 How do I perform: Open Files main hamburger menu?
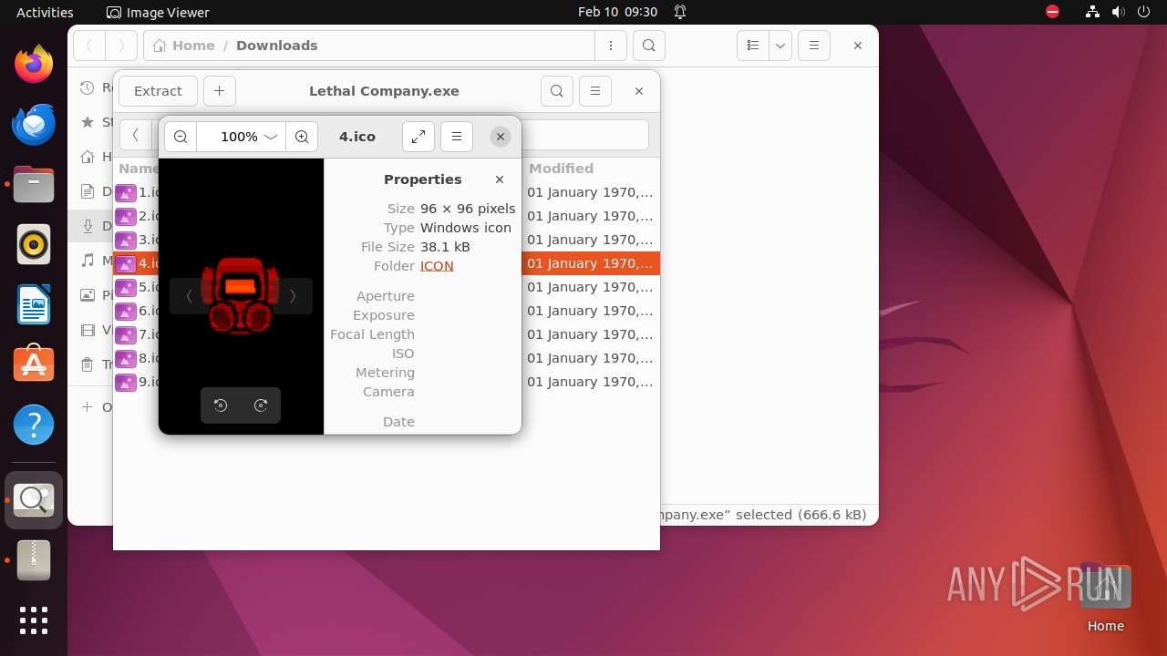[814, 46]
